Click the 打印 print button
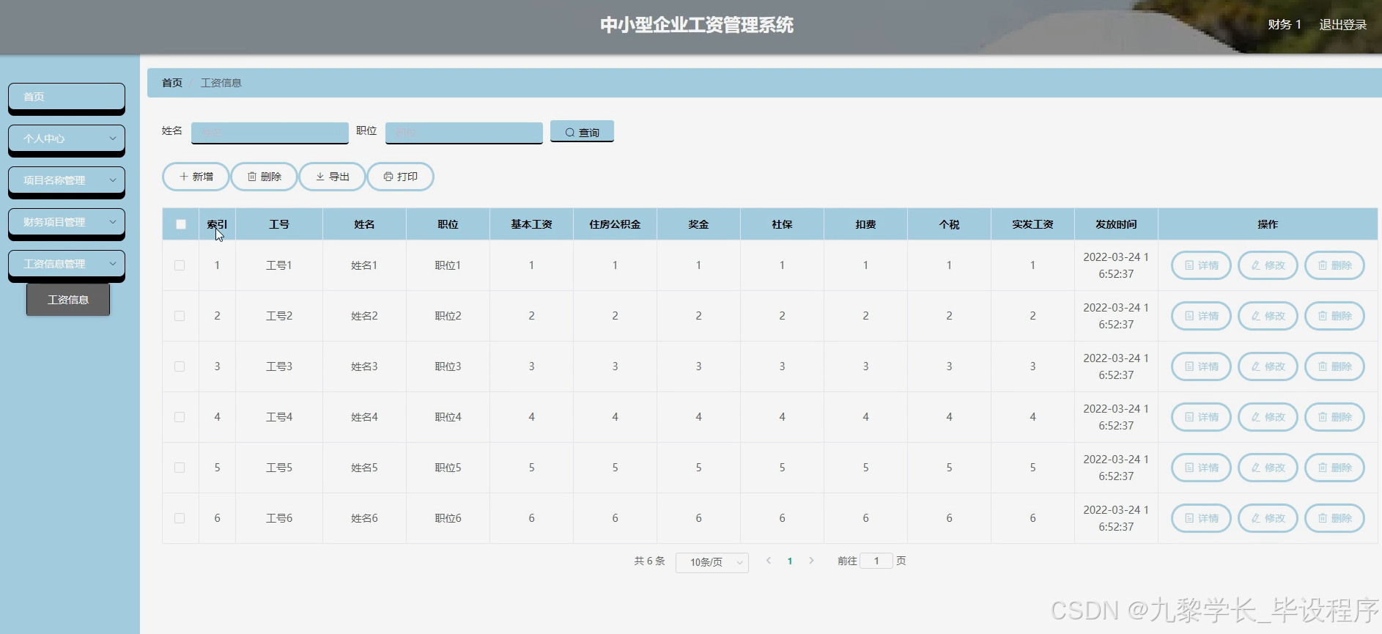The image size is (1382, 634). pyautogui.click(x=400, y=177)
